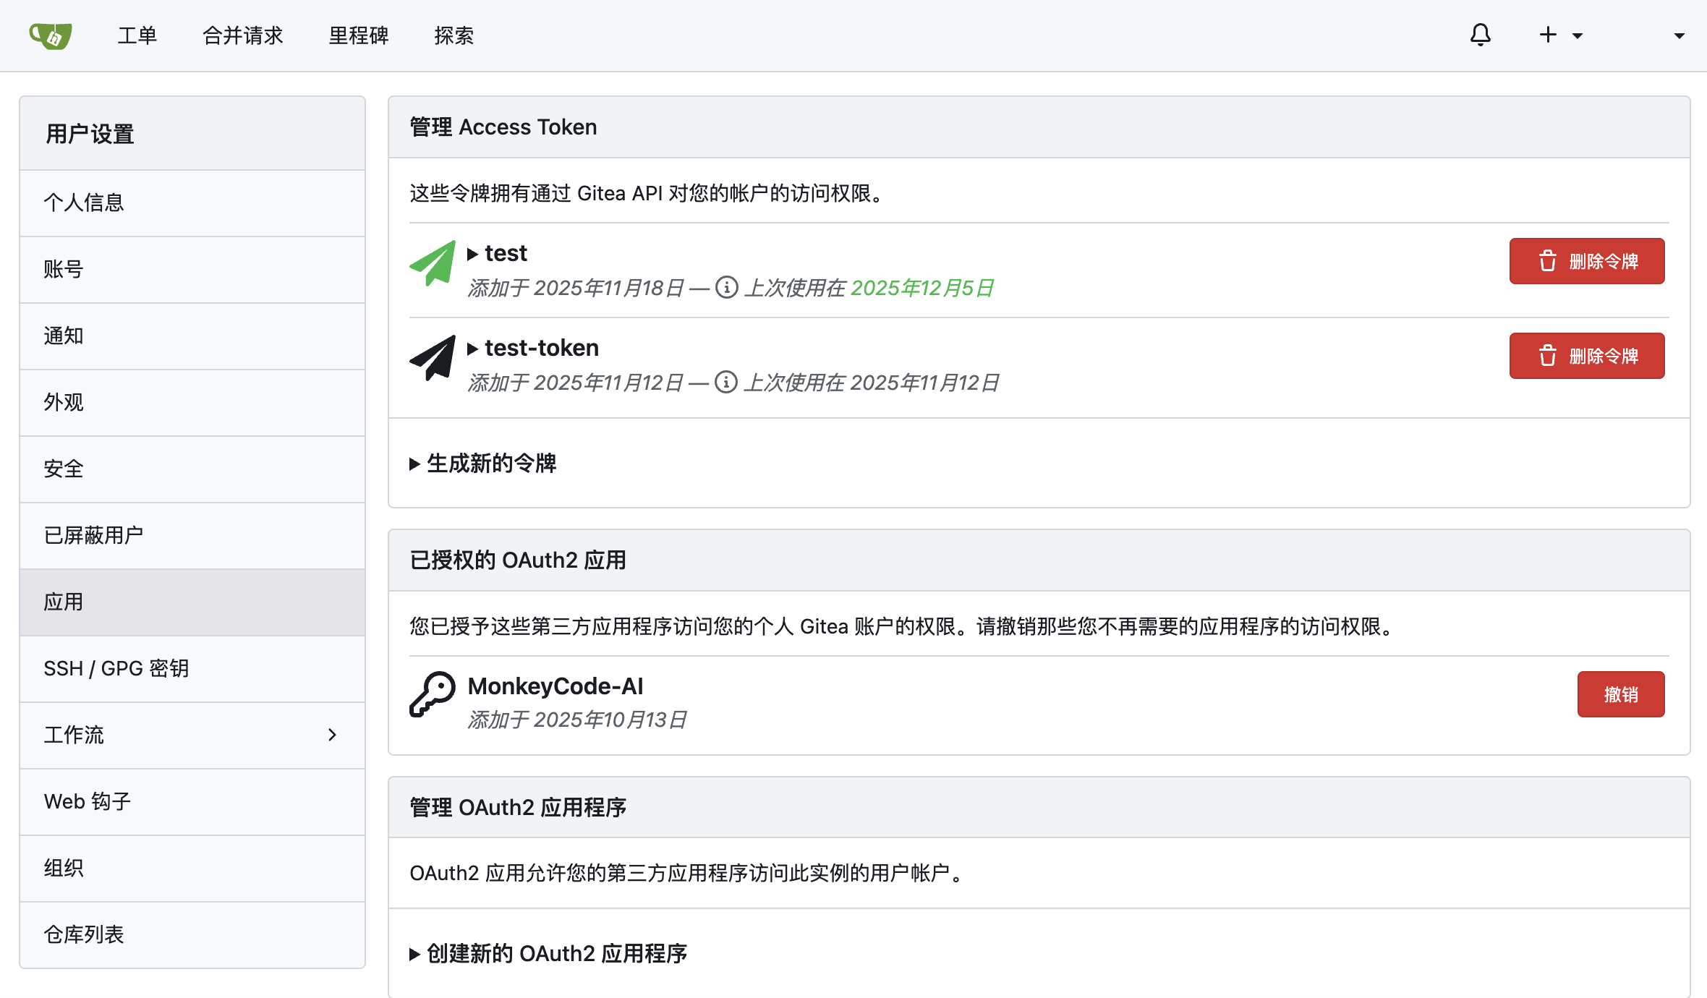Screen dimensions: 1707x998
Task: Open the user profile dropdown arrow
Action: point(1679,35)
